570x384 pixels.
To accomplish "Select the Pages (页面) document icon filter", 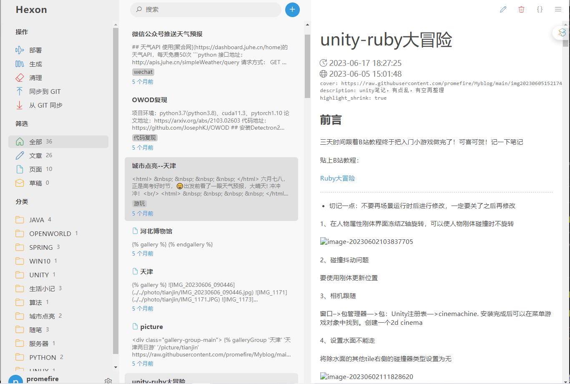I will 20,169.
